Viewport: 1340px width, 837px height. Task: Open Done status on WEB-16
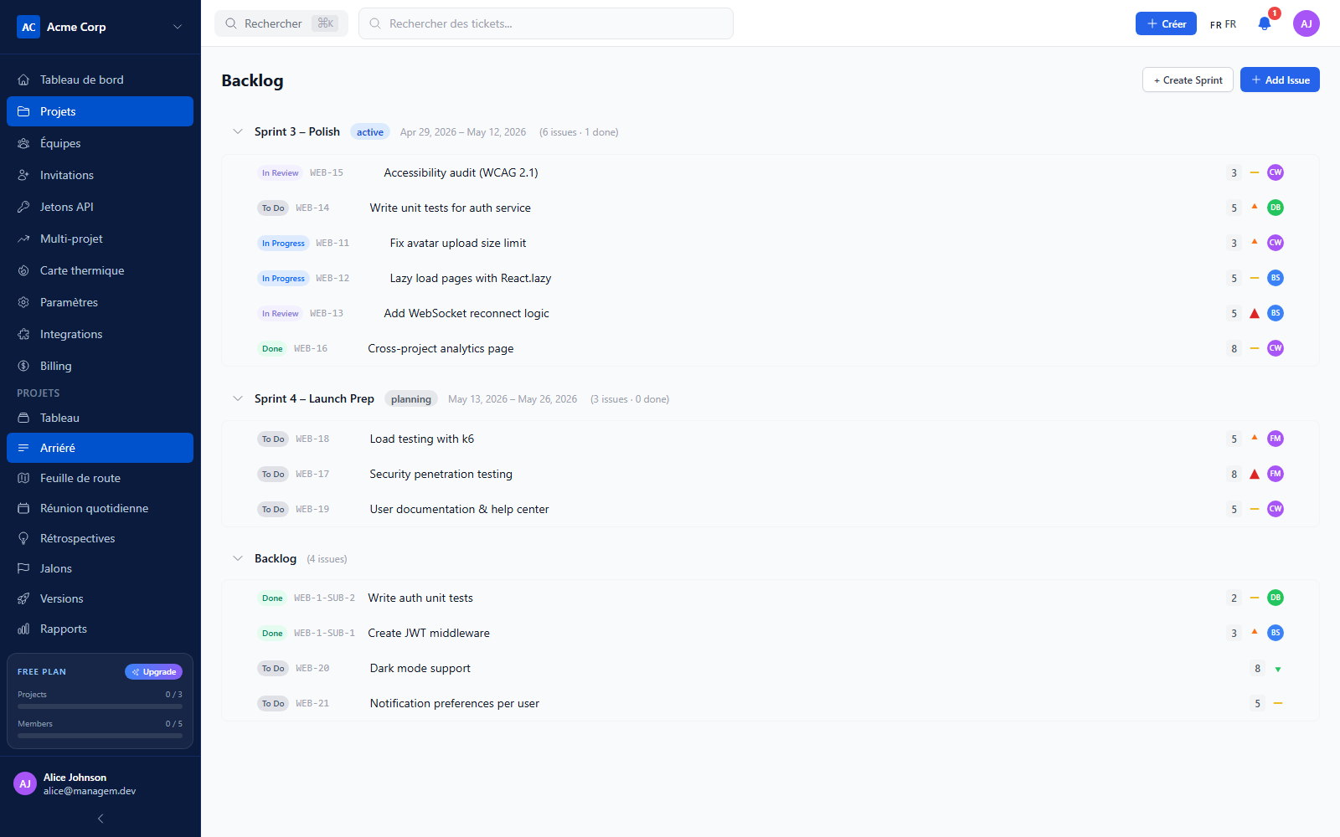(272, 349)
